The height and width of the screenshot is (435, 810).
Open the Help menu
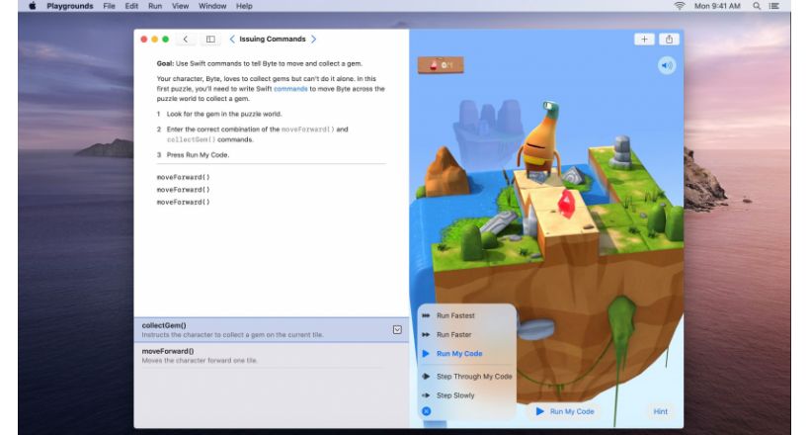(x=244, y=6)
